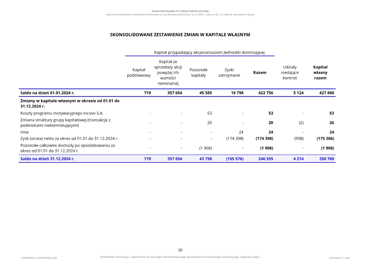The width and height of the screenshot is (373, 264).
Task: Click the closing total value 250 769
Action: (326, 158)
